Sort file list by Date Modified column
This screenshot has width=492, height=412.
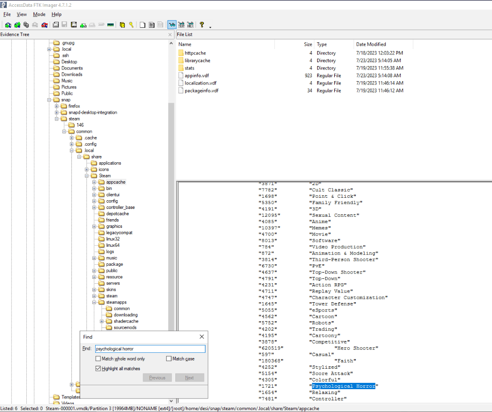(383, 44)
